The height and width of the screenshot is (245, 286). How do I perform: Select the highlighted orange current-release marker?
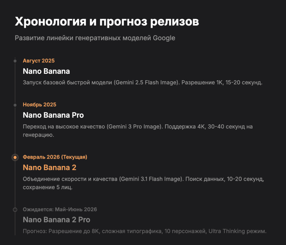[x=15, y=157]
